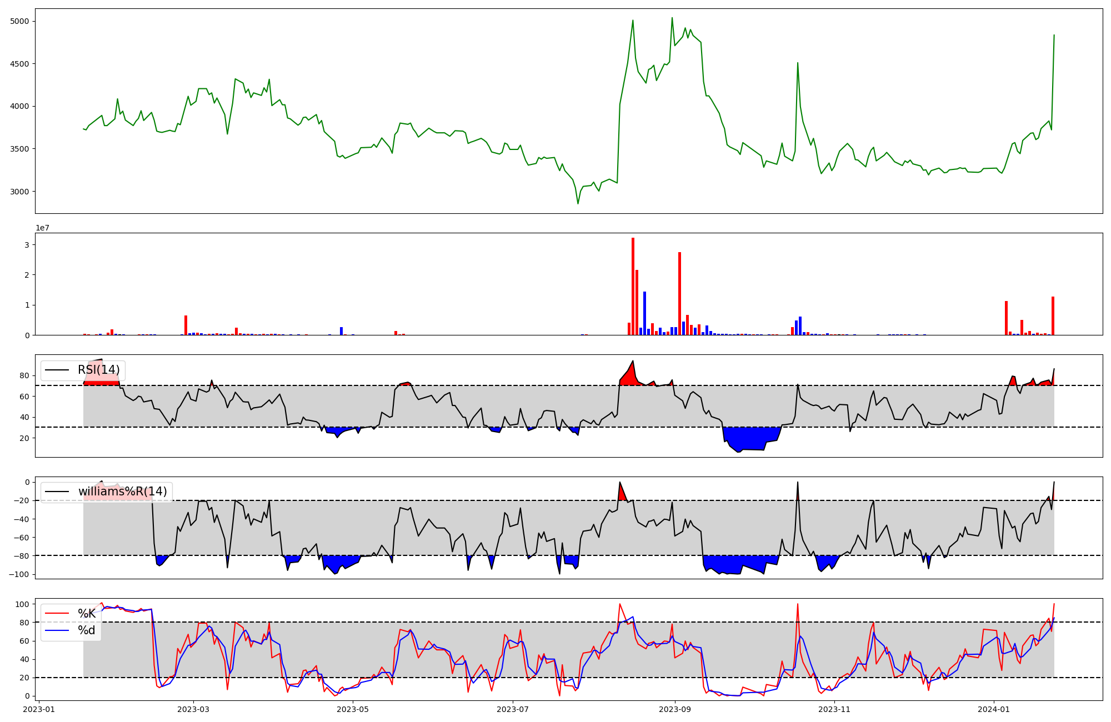Image resolution: width=1111 pixels, height=722 pixels.
Task: Click the 2023-07 x-axis date label
Action: (x=512, y=709)
